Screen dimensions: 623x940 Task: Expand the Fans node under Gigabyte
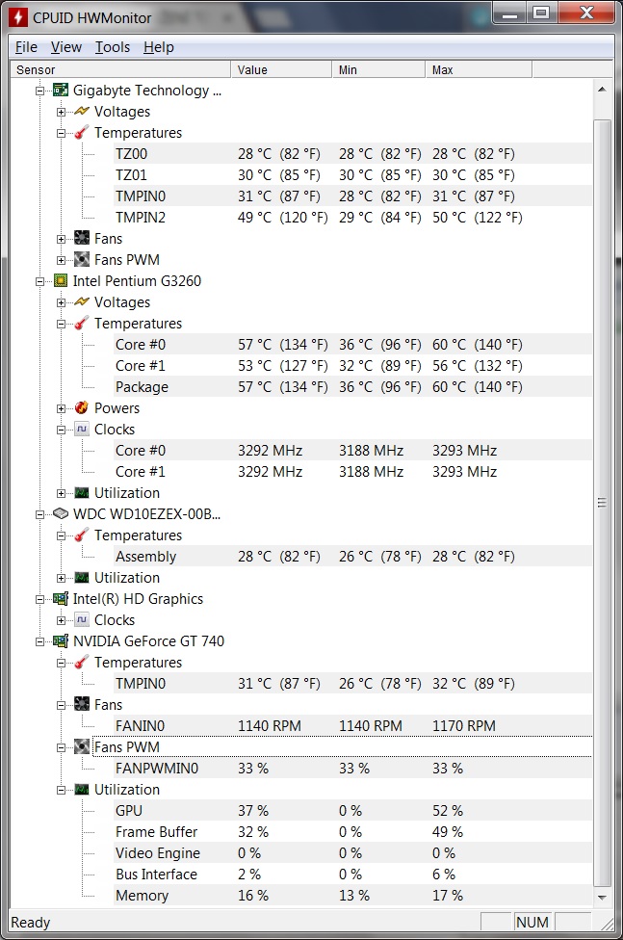pyautogui.click(x=62, y=239)
